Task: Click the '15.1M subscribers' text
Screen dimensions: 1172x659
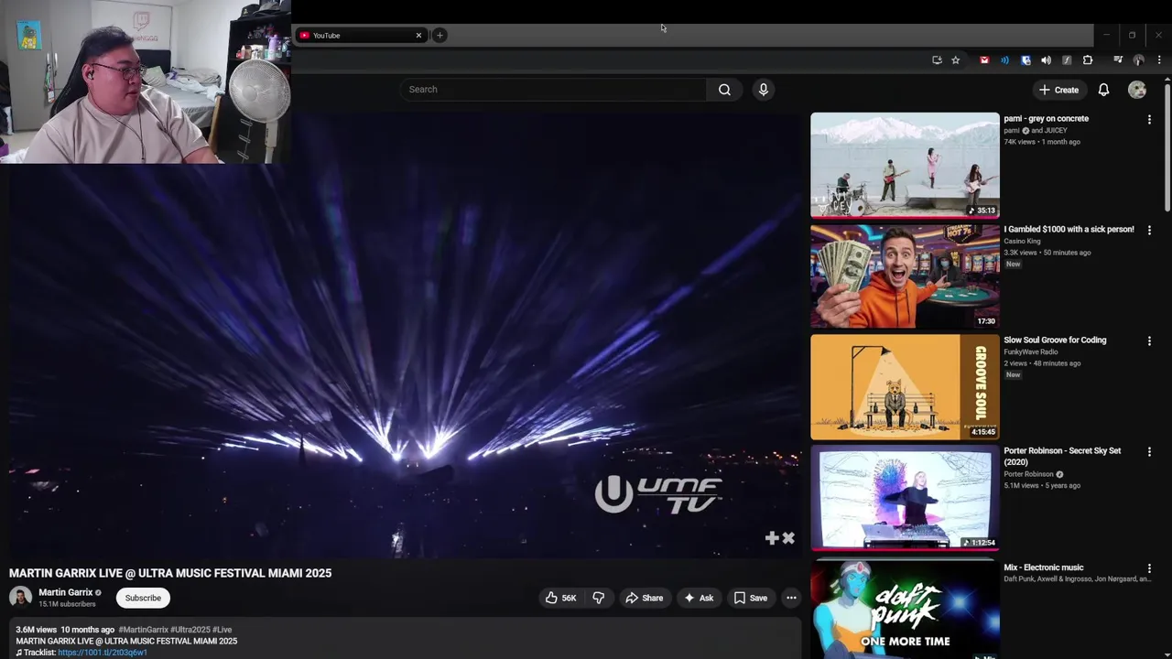Action: click(67, 604)
